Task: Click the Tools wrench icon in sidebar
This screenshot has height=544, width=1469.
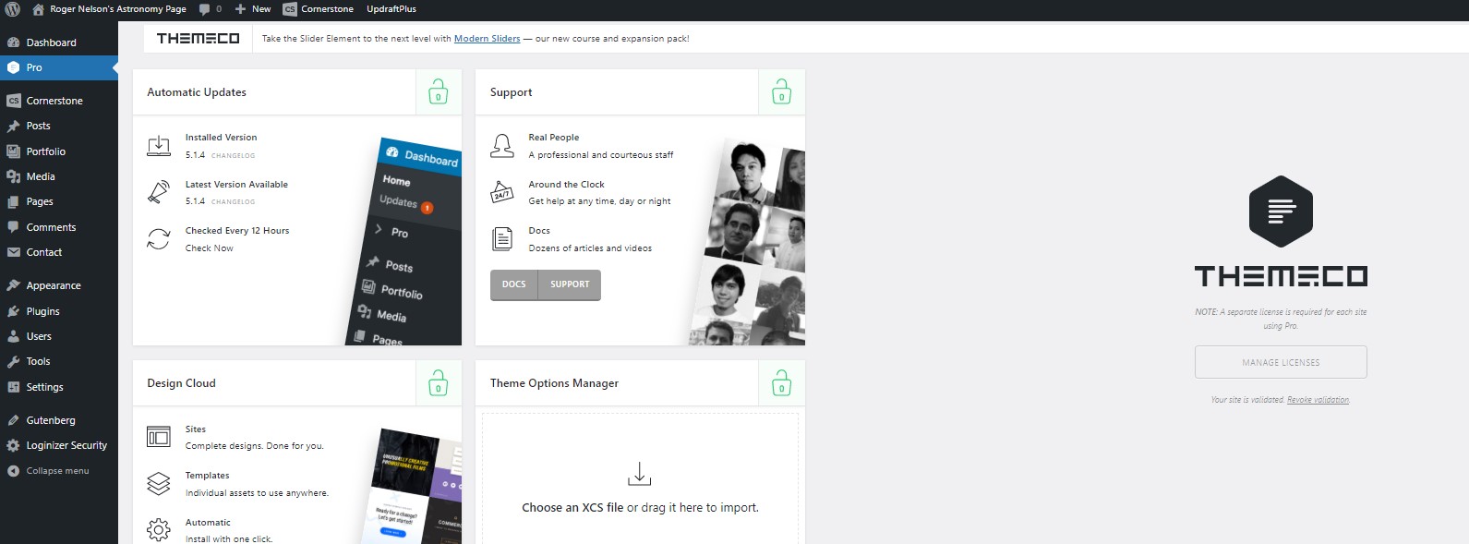Action: pyautogui.click(x=13, y=361)
